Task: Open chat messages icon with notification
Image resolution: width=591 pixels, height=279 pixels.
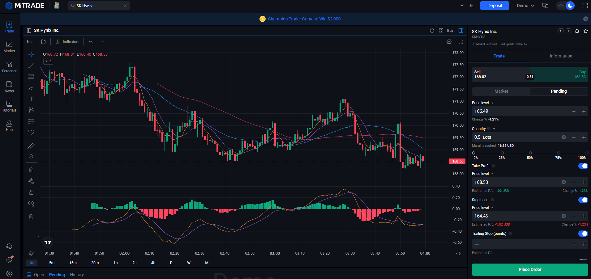Action: tap(9, 260)
